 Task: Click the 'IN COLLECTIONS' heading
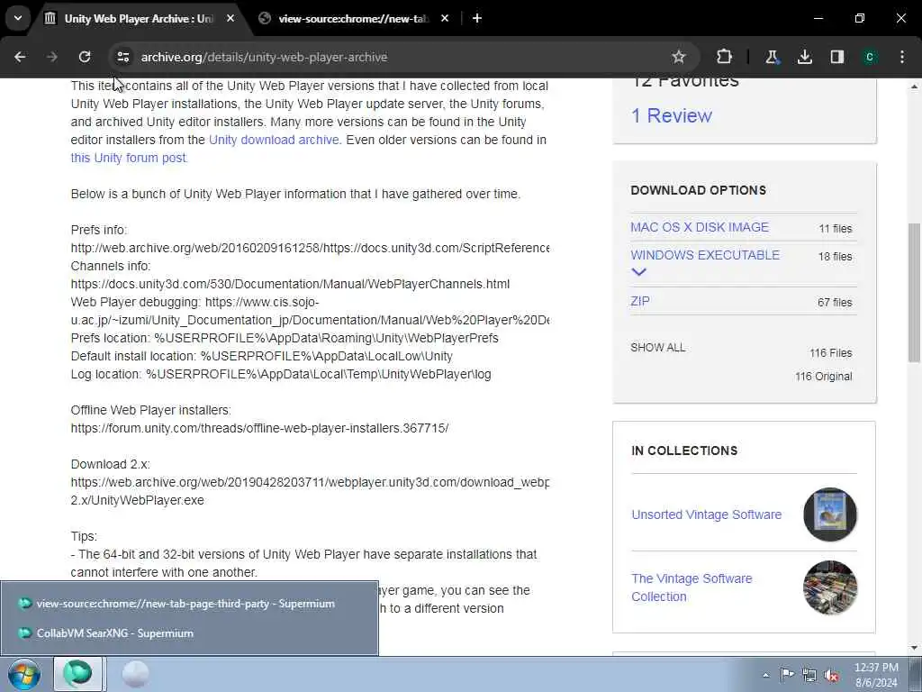click(684, 451)
